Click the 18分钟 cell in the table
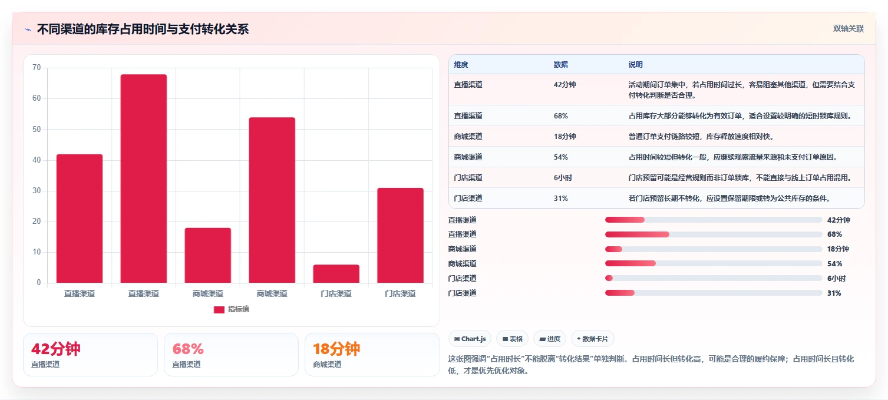 click(x=565, y=136)
